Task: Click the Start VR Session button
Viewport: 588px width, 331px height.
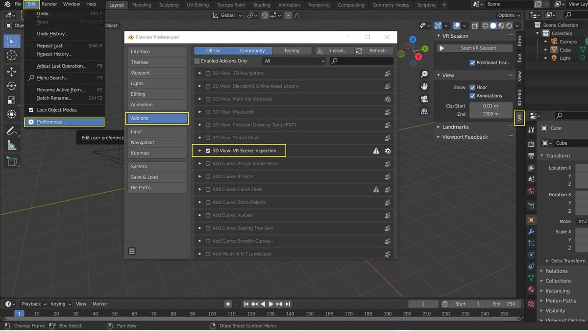Action: pyautogui.click(x=474, y=48)
